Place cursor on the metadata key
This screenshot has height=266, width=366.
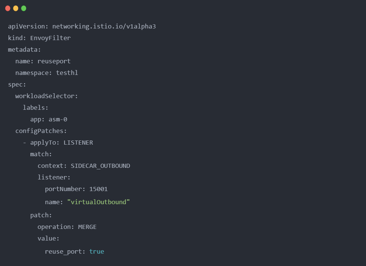23,49
